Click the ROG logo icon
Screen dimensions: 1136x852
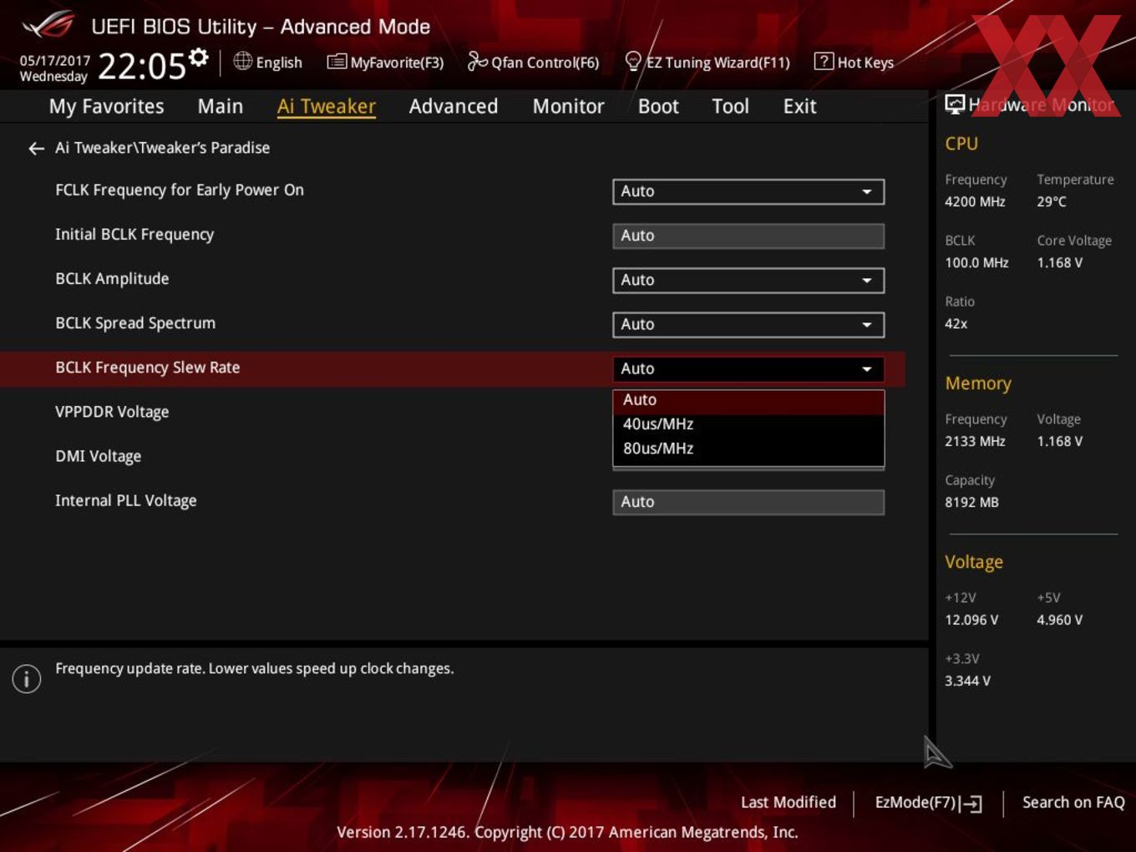pyautogui.click(x=48, y=25)
